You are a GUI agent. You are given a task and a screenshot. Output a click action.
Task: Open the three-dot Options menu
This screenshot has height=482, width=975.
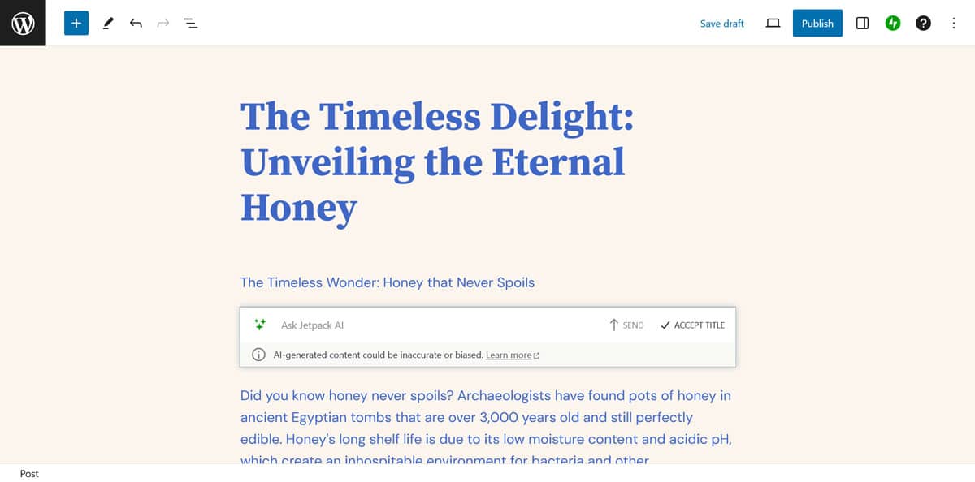point(954,24)
